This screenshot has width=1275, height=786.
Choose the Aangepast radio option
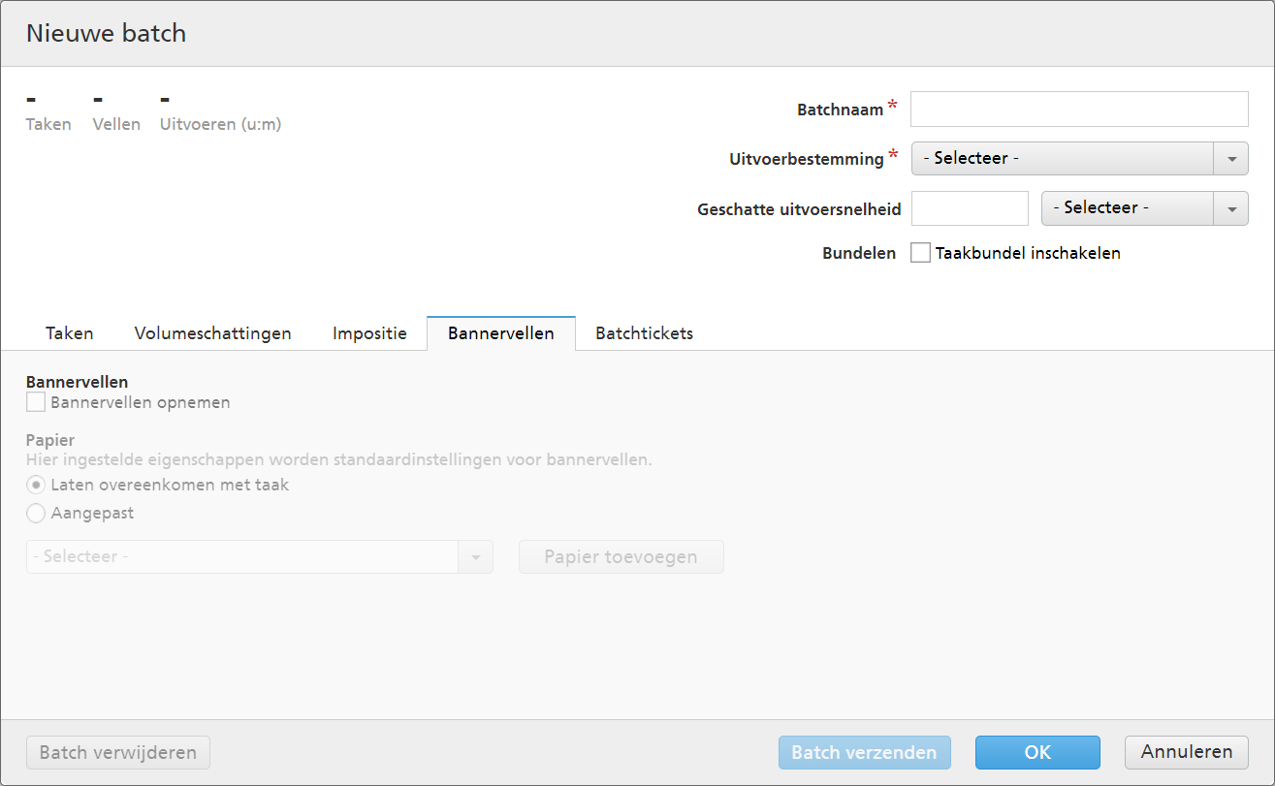36,514
